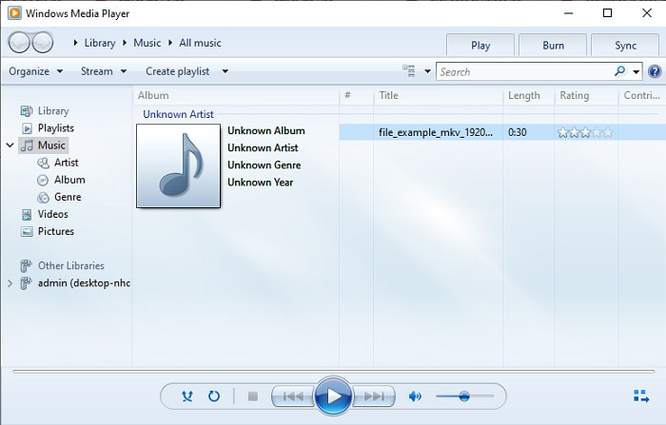Sort by the Album column header
The width and height of the screenshot is (666, 425).
236,95
